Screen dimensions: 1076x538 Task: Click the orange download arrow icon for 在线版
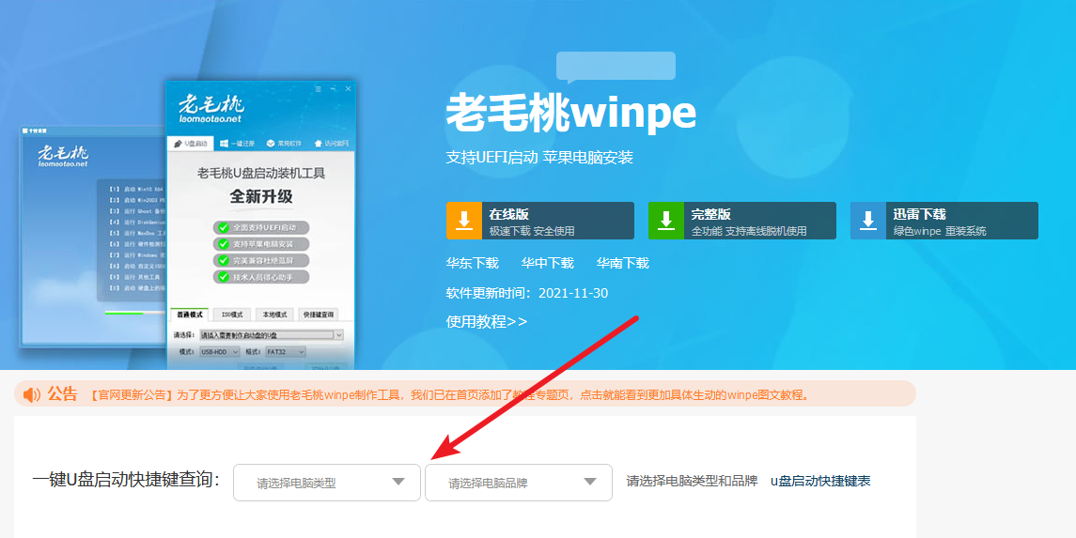click(x=464, y=221)
